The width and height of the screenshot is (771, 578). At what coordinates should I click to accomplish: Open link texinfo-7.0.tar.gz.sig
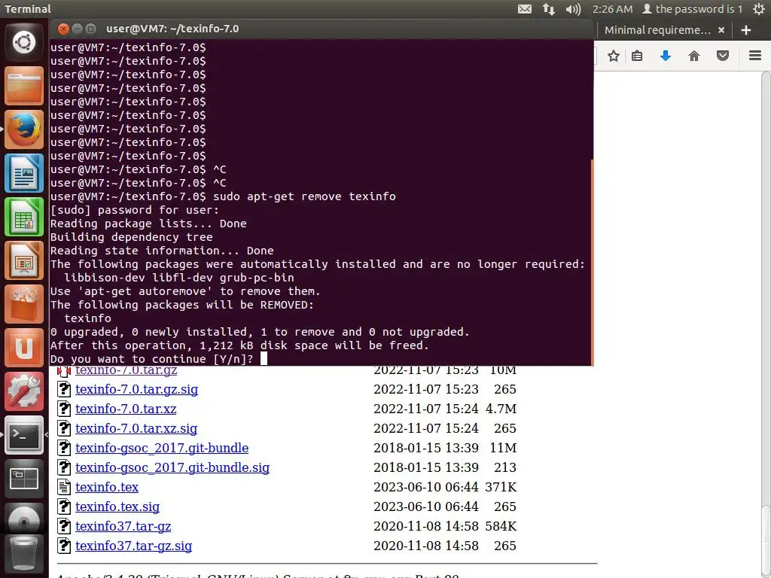pos(137,389)
